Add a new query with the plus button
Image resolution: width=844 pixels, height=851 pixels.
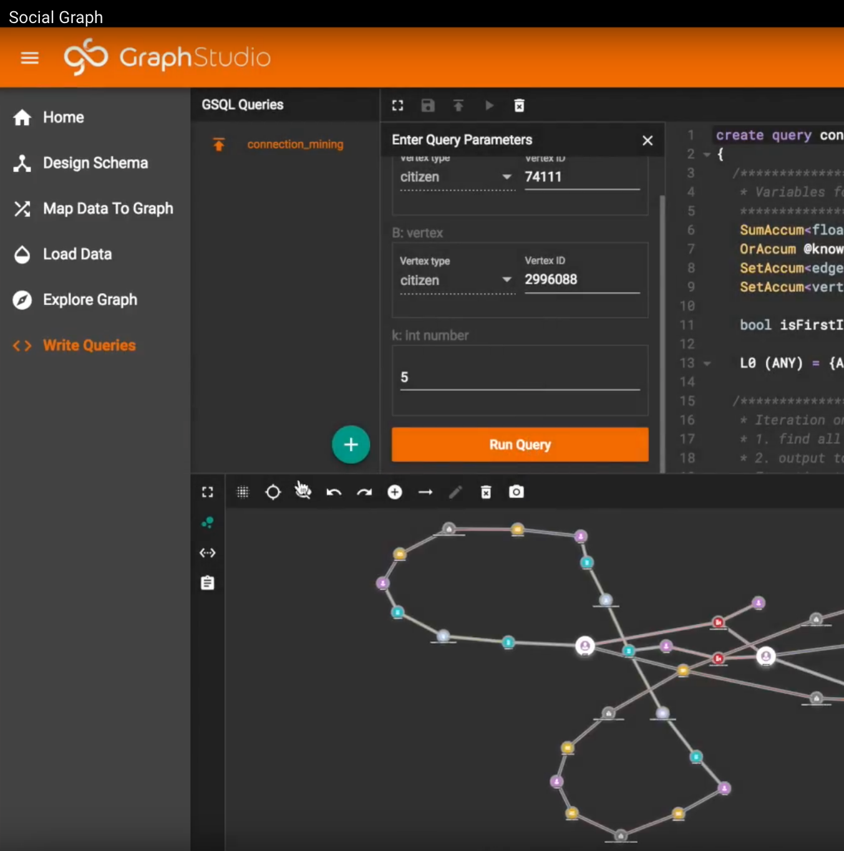click(351, 445)
